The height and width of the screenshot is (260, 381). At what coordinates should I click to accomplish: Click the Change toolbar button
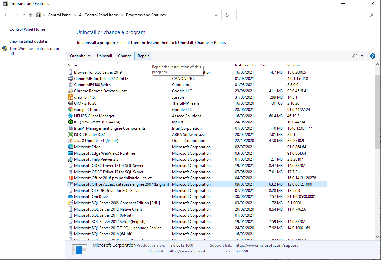125,56
